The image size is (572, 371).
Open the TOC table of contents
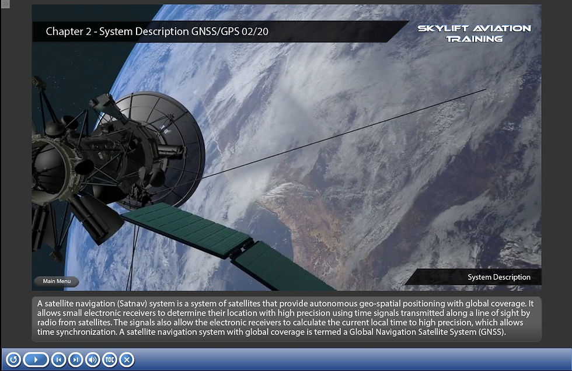(x=110, y=360)
